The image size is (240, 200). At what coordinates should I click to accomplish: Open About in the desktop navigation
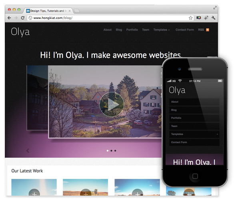pyautogui.click(x=108, y=30)
